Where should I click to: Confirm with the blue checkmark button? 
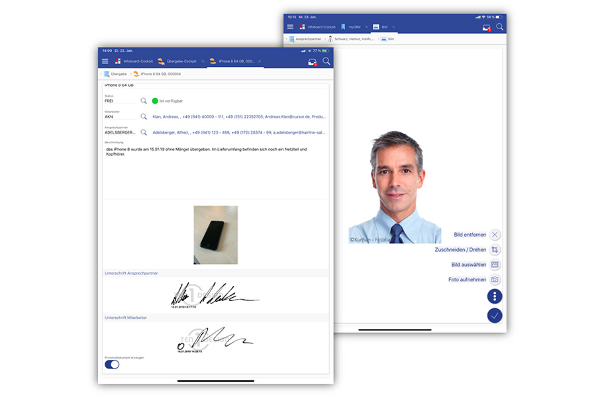495,316
